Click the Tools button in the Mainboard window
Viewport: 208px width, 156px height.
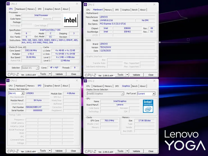pos(120,75)
